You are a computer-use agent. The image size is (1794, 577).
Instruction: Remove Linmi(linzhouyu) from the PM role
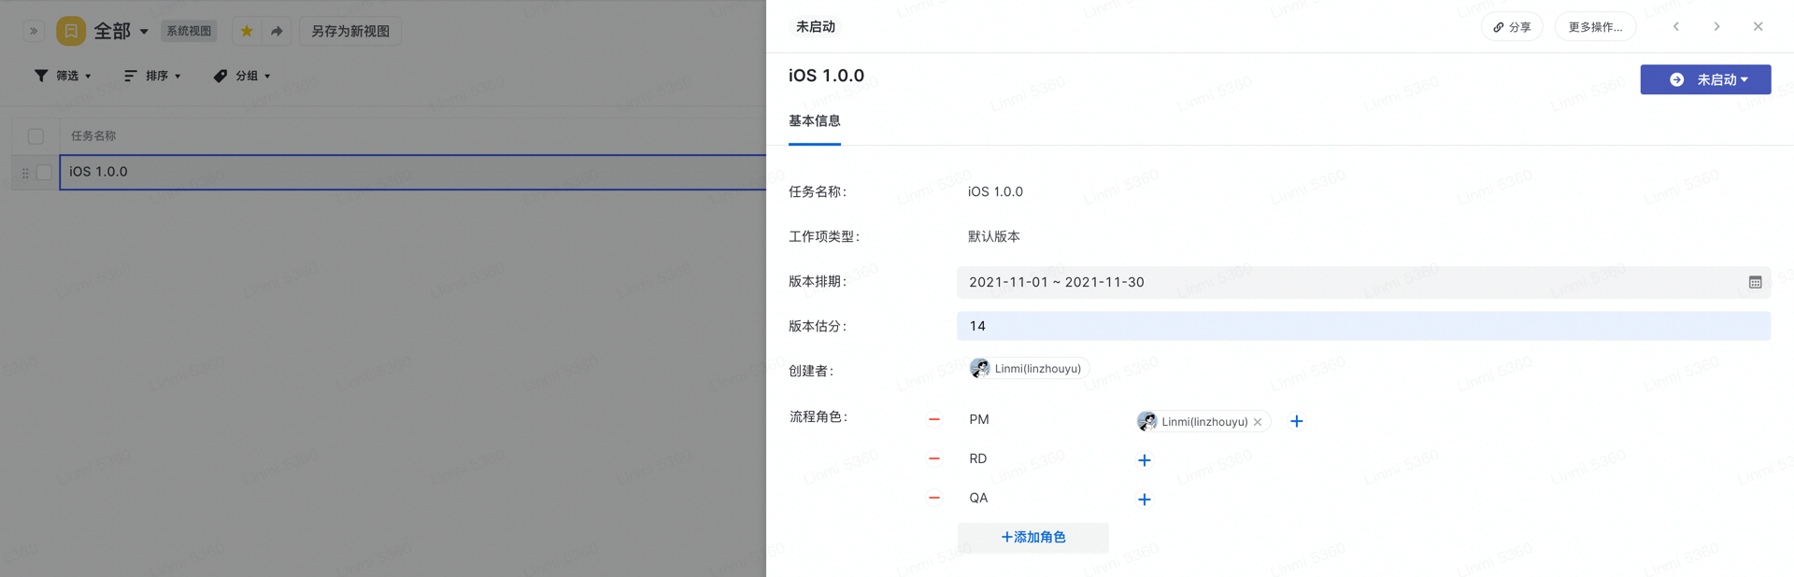[x=1258, y=422]
